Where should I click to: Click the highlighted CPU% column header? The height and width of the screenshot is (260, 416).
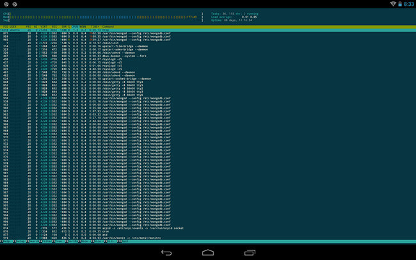tap(76, 27)
